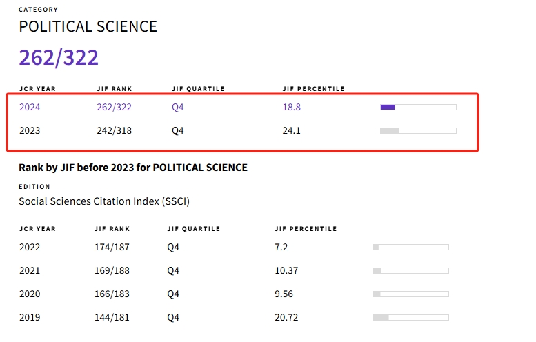The image size is (536, 342).
Task: Click the 262/322 JIF rank in the 2024 row
Action: (x=114, y=107)
